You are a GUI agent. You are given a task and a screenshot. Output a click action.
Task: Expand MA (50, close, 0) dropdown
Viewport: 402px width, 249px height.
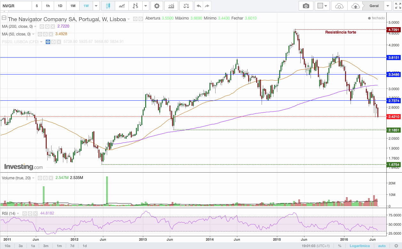[33, 34]
